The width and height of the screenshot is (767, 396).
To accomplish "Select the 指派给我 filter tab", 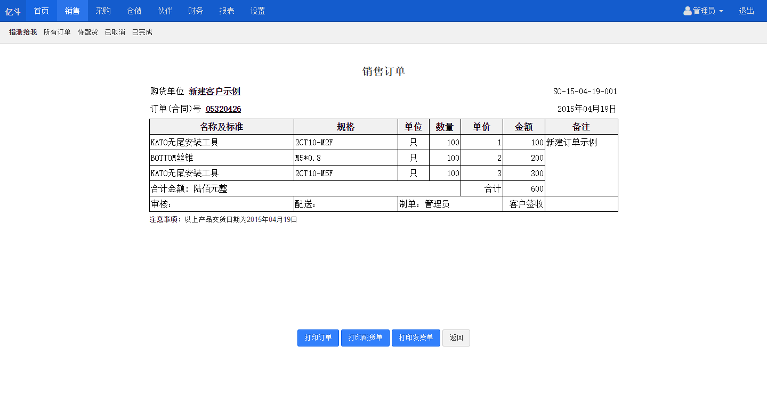I will pyautogui.click(x=21, y=32).
